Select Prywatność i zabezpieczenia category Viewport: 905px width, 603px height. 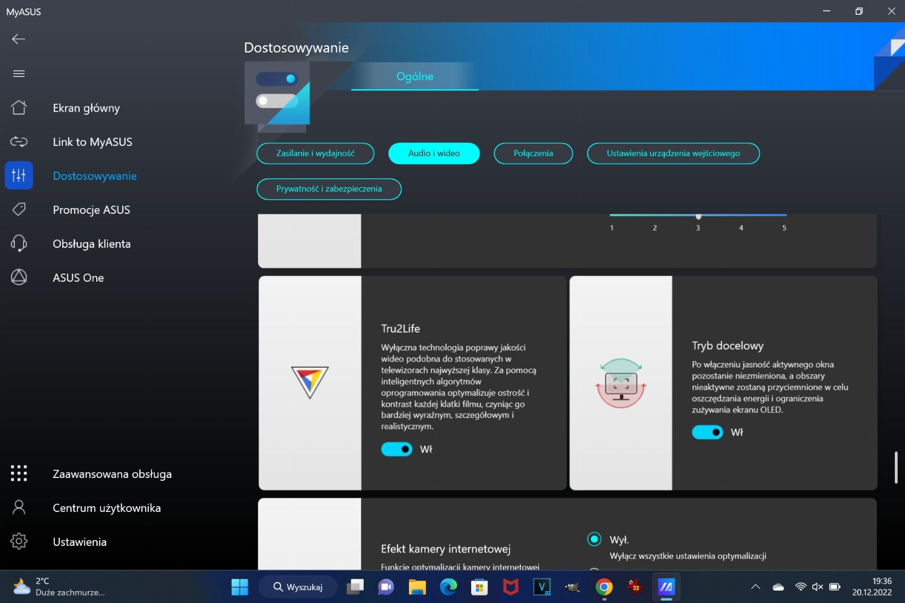(x=329, y=189)
